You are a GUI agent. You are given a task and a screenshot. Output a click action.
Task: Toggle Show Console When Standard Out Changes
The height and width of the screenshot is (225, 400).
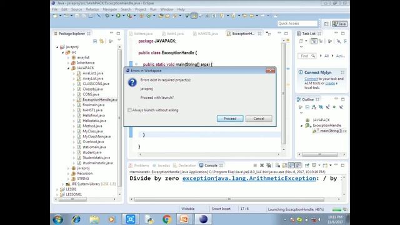tap(291, 165)
